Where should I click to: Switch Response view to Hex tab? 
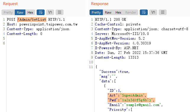118,12
